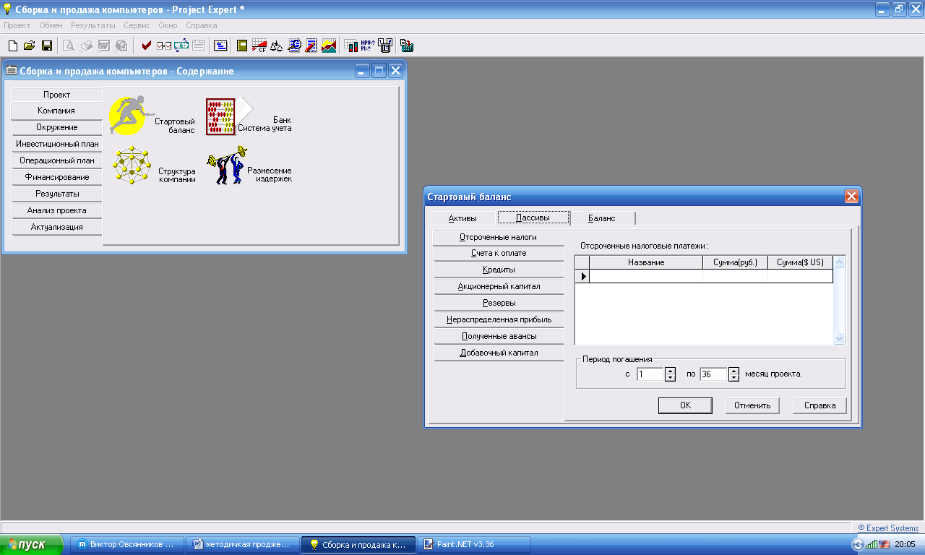Choose the Добавочный капитал category
The image size is (925, 555).
(x=499, y=353)
